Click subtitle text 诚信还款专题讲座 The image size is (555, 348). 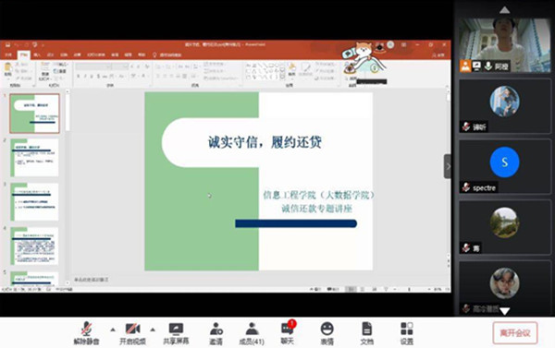tap(316, 209)
